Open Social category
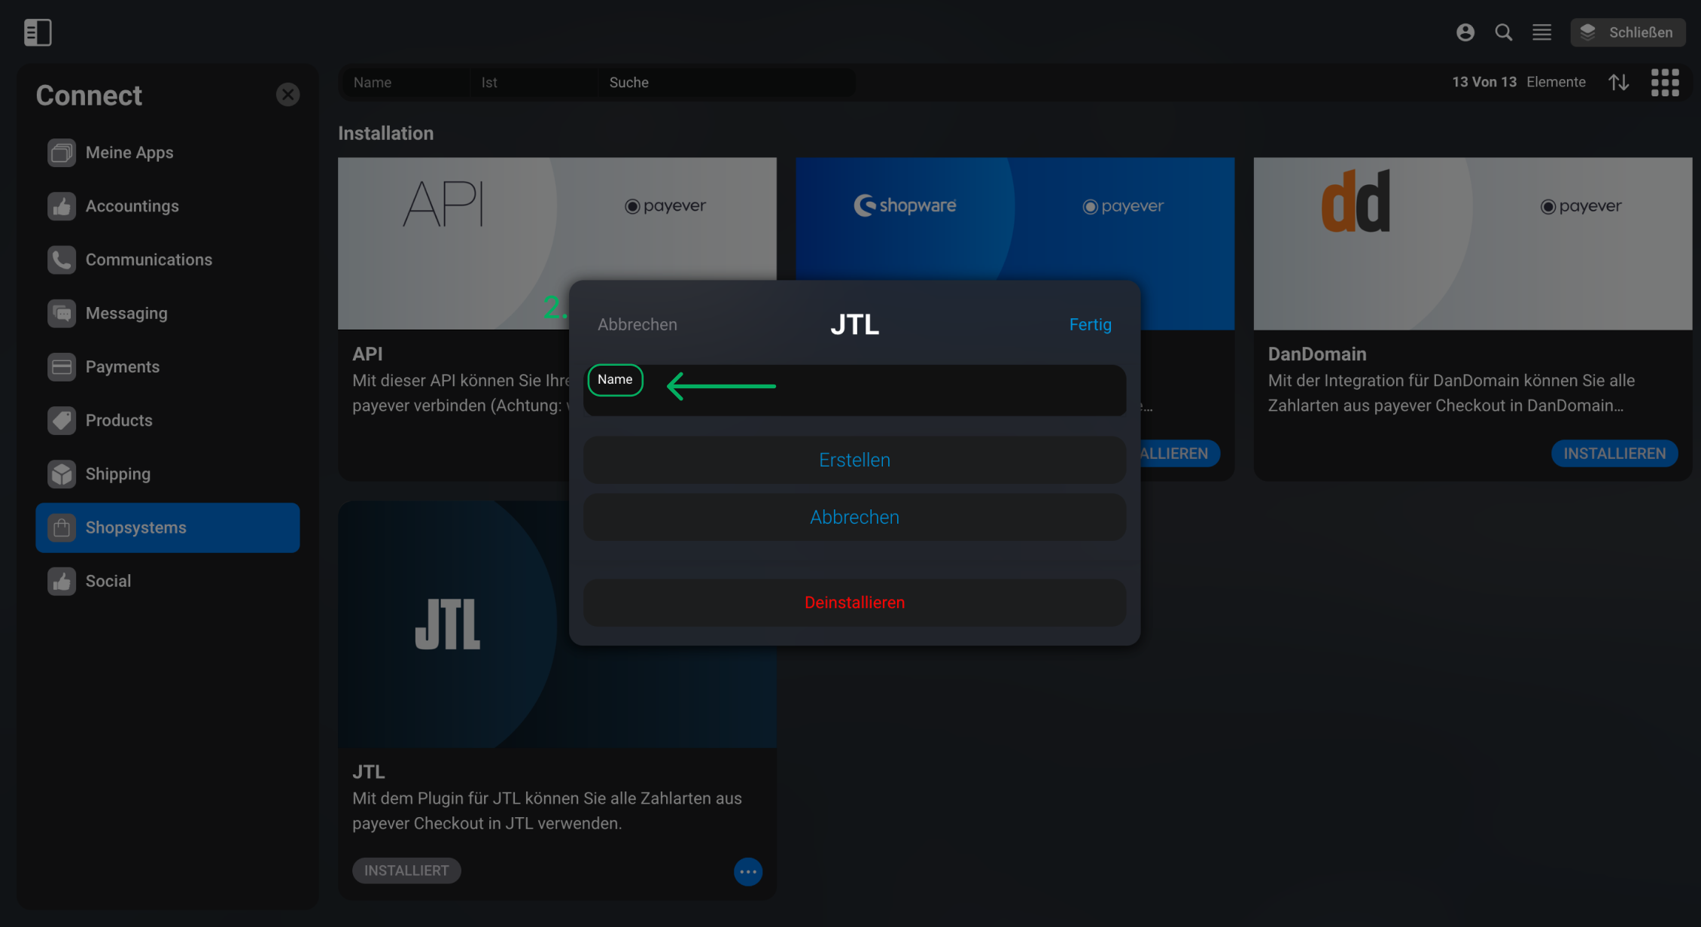The width and height of the screenshot is (1701, 927). 168,581
